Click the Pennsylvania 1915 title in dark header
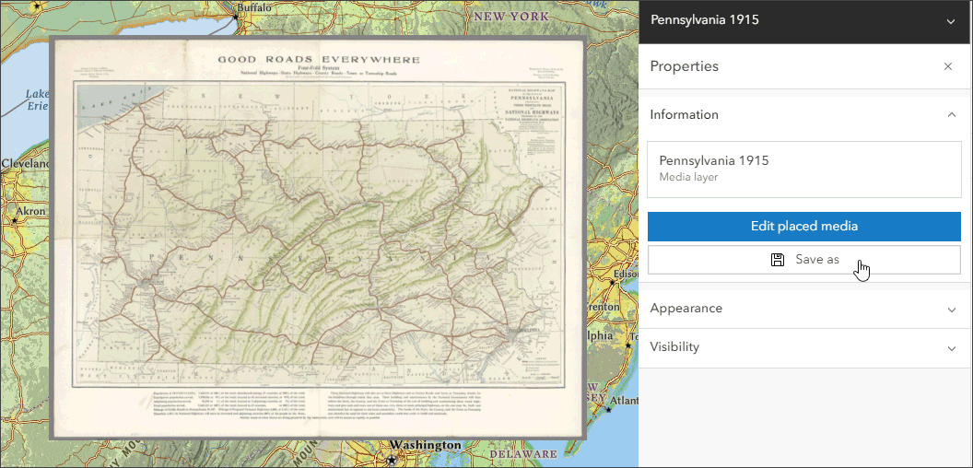 point(704,20)
